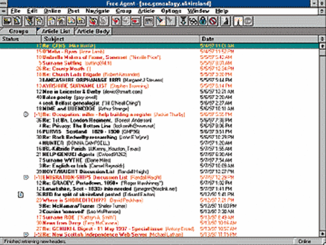Screen dimensions: 326x245
Task: Click Get New Headers in Selected Groups icon
Action: (x=17, y=21)
